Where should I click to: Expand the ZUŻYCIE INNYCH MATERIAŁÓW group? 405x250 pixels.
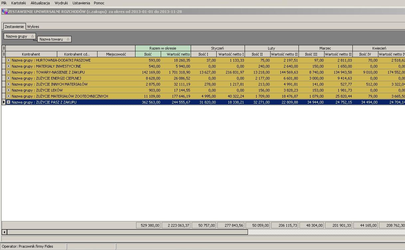tap(9, 84)
